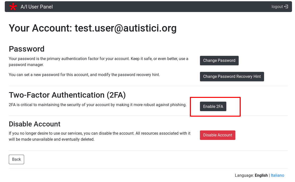
Task: Open Change Password Recovery Hint
Action: point(232,77)
